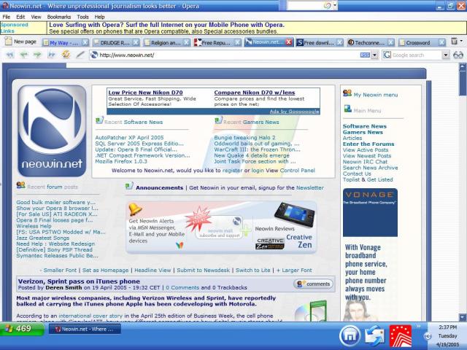Image resolution: width=467 pixels, height=350 pixels.
Task: Open the File menu
Action: point(7,17)
